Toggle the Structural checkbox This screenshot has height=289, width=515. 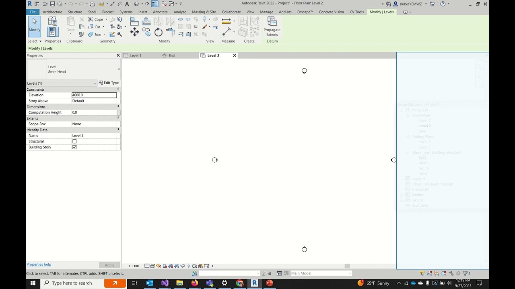(x=74, y=141)
